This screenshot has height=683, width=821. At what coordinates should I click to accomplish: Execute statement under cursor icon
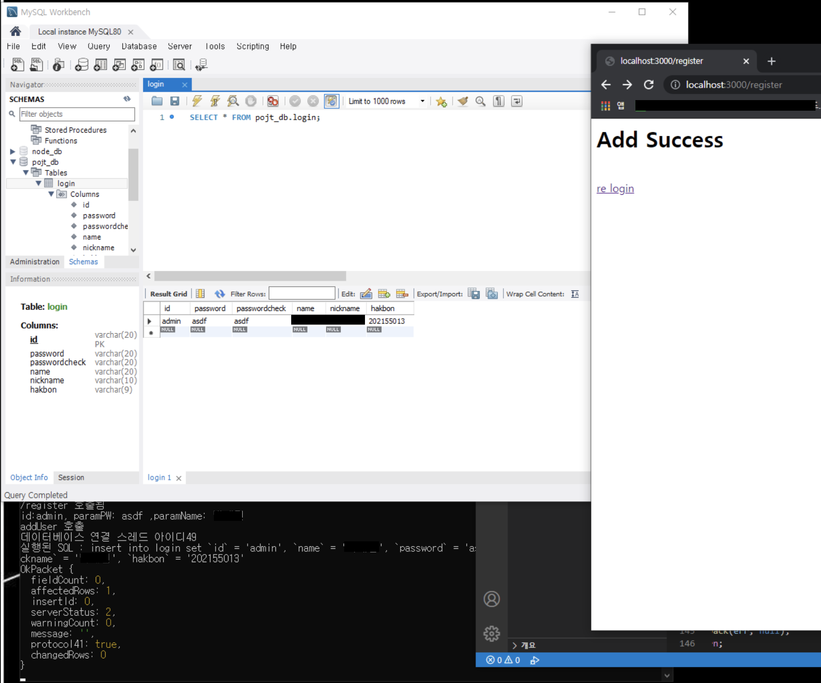215,101
